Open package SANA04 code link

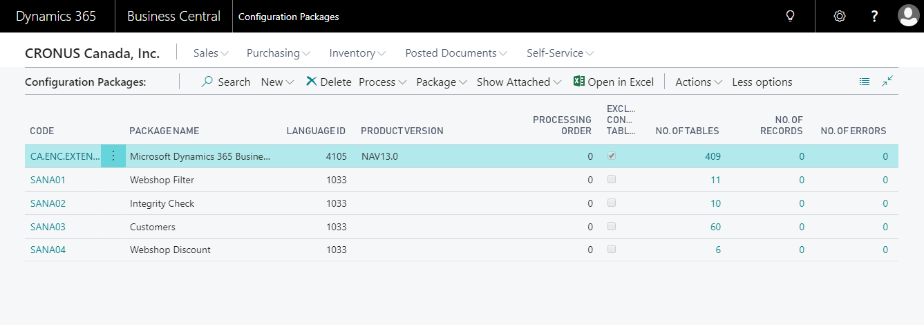pyautogui.click(x=48, y=250)
